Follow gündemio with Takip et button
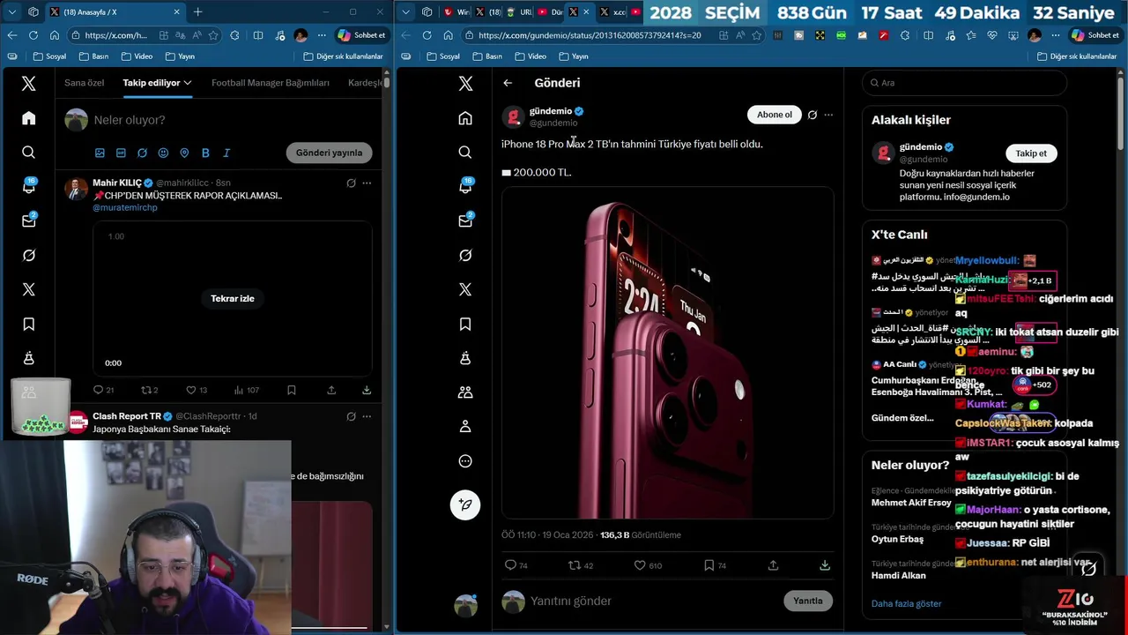 tap(1031, 153)
